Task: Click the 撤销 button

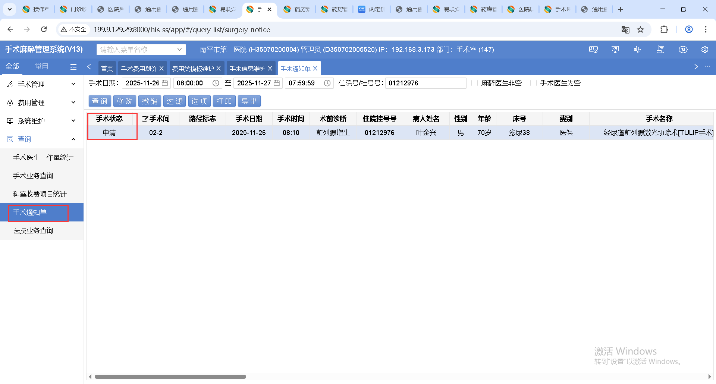Action: tap(150, 101)
